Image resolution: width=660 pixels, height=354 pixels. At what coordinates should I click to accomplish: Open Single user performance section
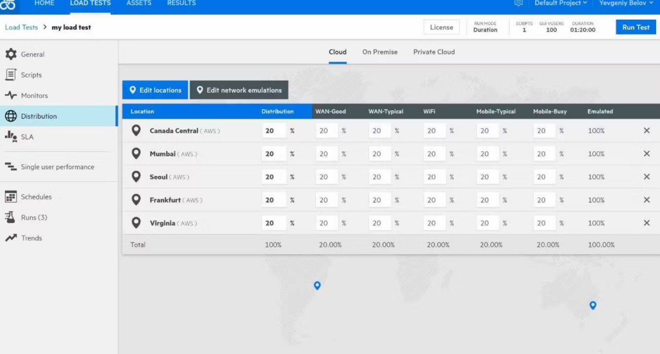pos(58,167)
